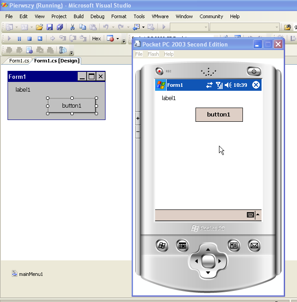This screenshot has height=302, width=297.
Task: Click the Cut scissors icon
Action: (x=72, y=27)
